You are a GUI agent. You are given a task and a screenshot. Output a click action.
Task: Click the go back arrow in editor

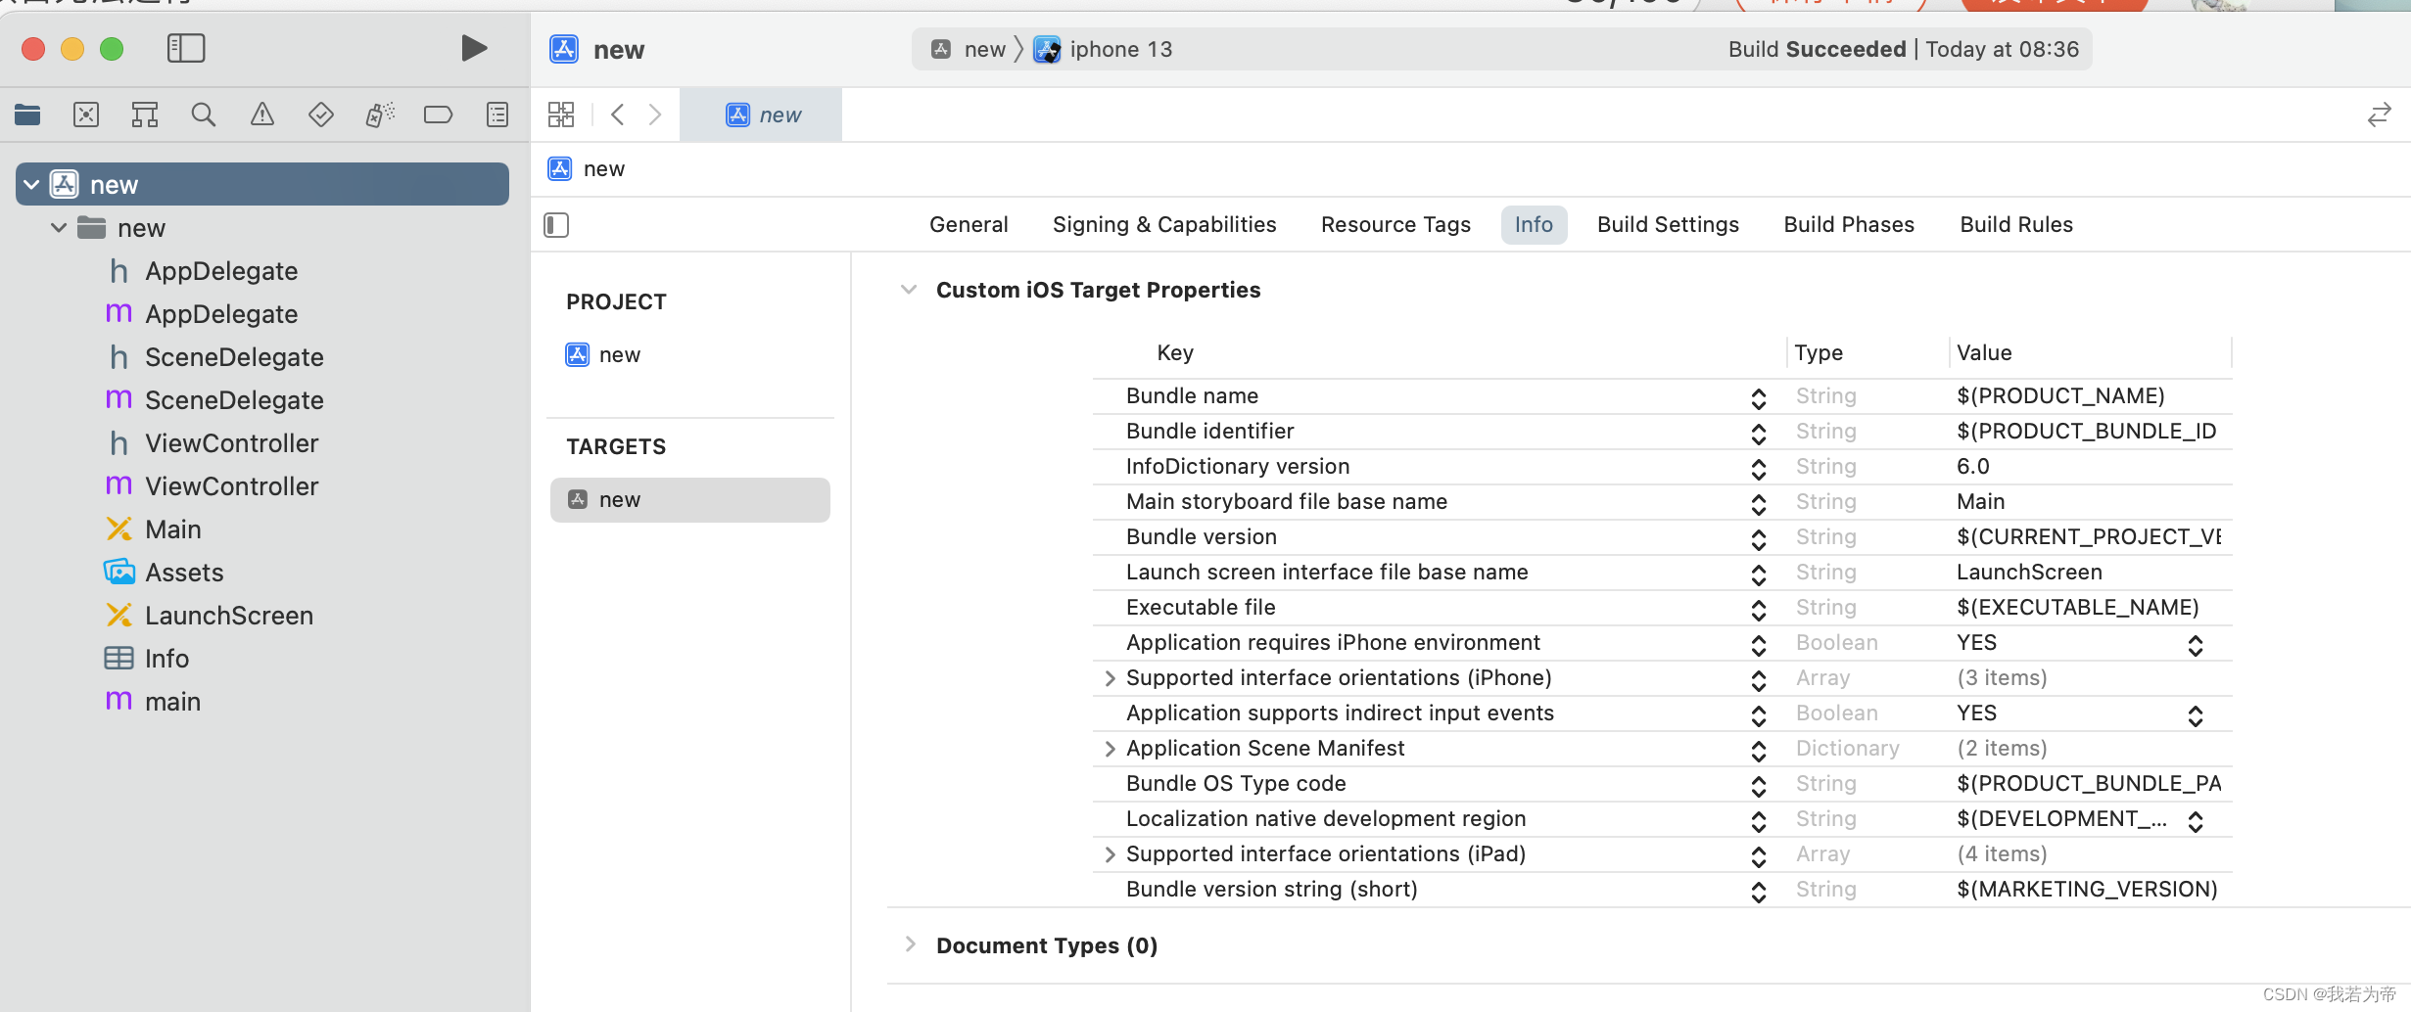[618, 115]
